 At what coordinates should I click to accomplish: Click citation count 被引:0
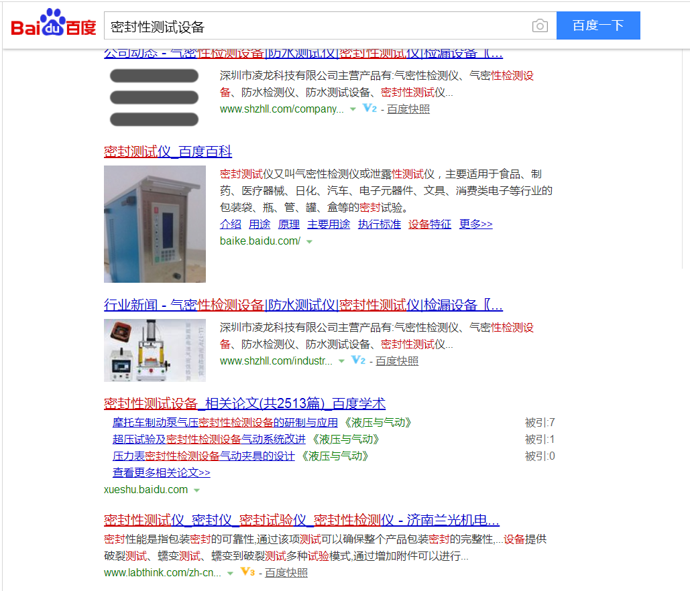[540, 456]
